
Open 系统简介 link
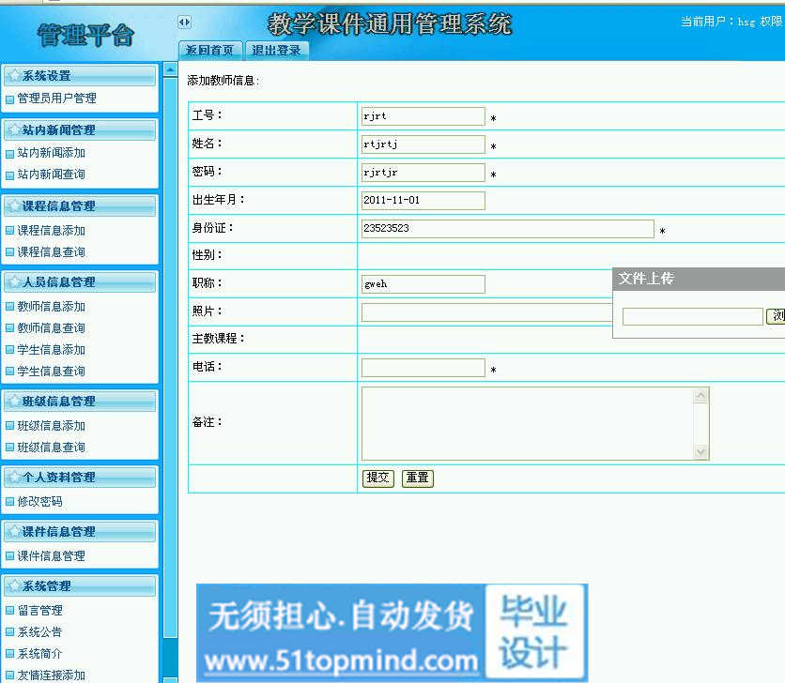pyautogui.click(x=40, y=654)
